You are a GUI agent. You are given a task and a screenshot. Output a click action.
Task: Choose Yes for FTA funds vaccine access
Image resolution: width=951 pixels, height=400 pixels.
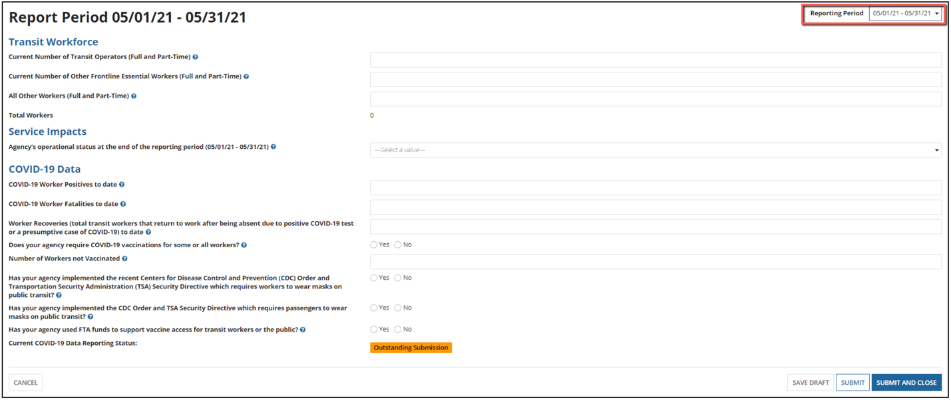click(374, 330)
